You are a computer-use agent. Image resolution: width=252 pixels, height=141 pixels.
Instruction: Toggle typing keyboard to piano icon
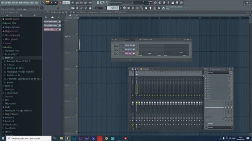73,8
